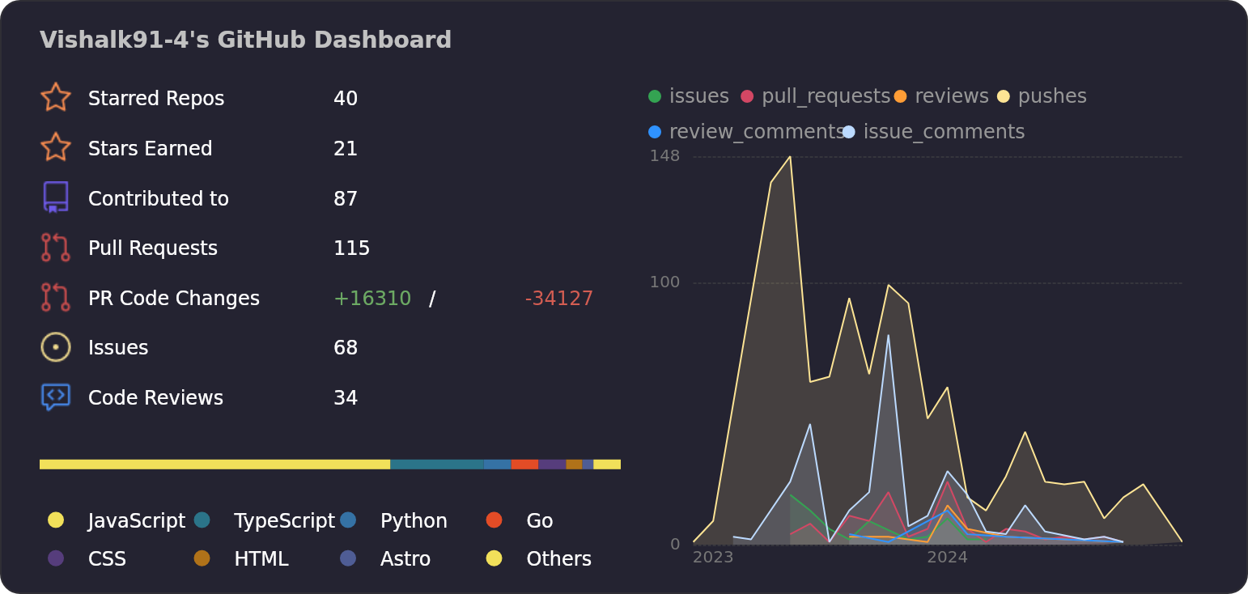
Task: Click the green +16310 additions value
Action: [x=372, y=299]
